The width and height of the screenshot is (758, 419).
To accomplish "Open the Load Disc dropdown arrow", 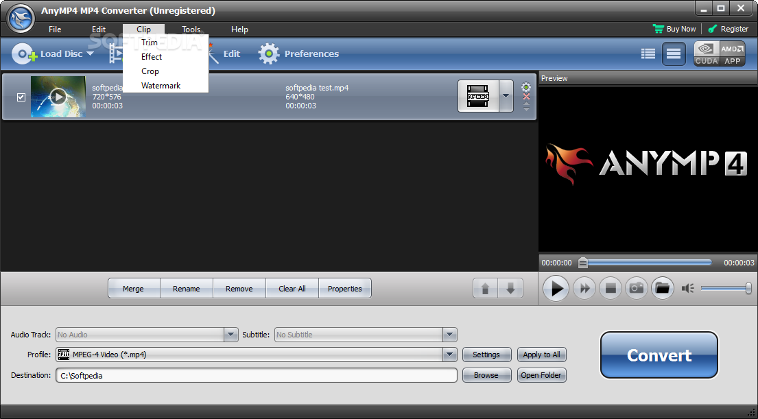I will click(x=91, y=53).
